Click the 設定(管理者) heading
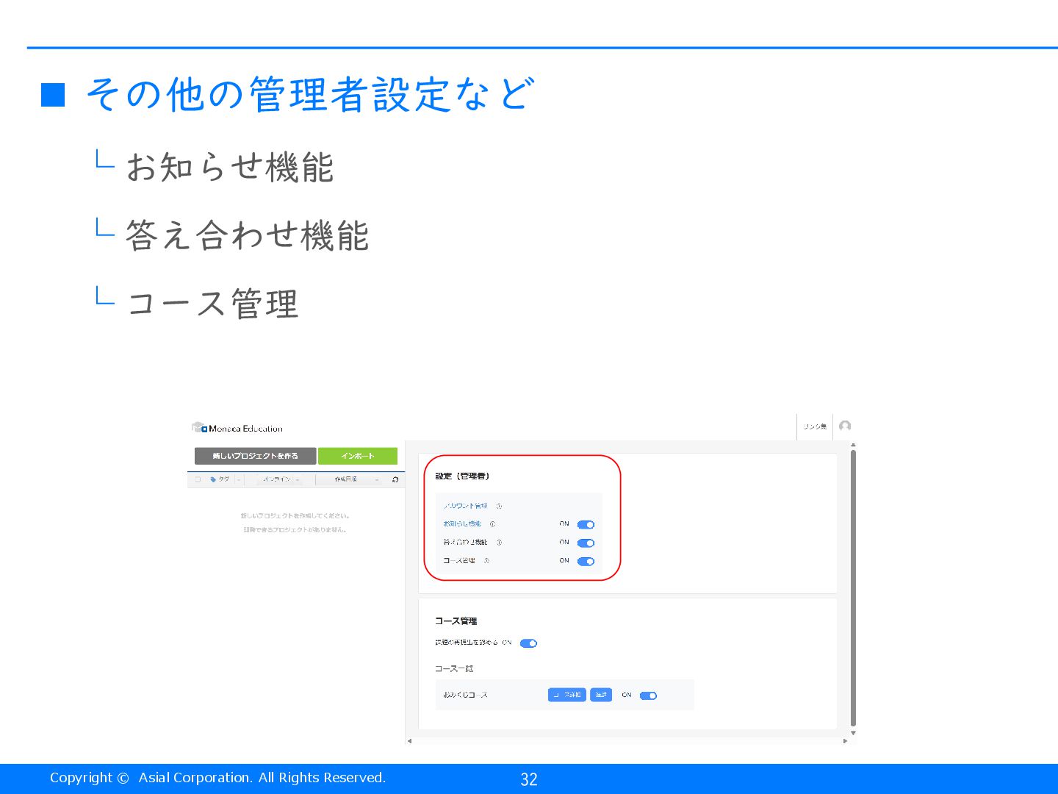 pos(462,476)
